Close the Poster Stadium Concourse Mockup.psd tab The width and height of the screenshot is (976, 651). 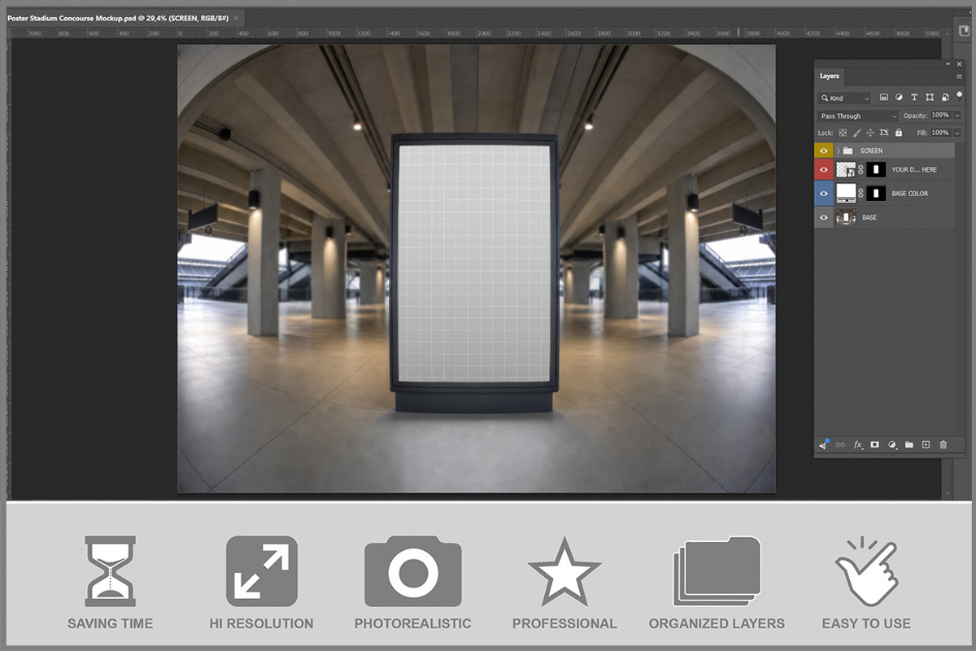236,17
